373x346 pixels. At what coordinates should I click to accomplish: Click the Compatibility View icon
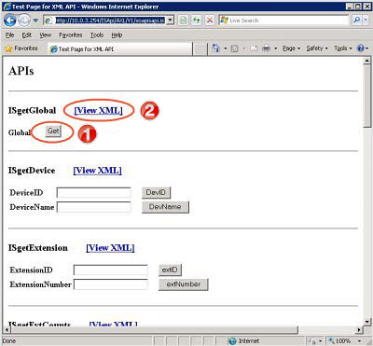click(x=184, y=21)
